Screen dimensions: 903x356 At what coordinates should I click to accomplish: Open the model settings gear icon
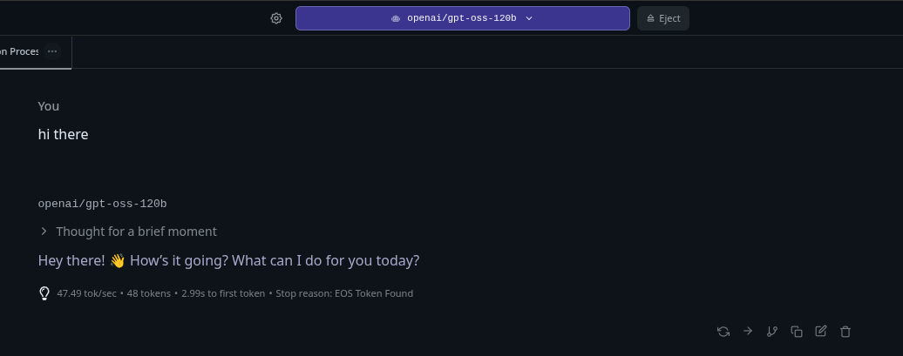pos(276,18)
